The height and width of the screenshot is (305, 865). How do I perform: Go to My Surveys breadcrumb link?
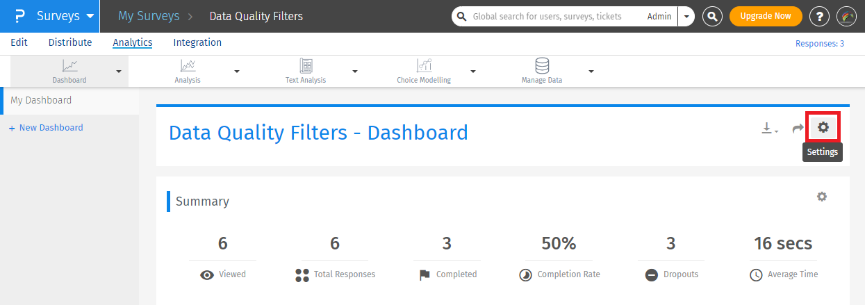tap(149, 16)
